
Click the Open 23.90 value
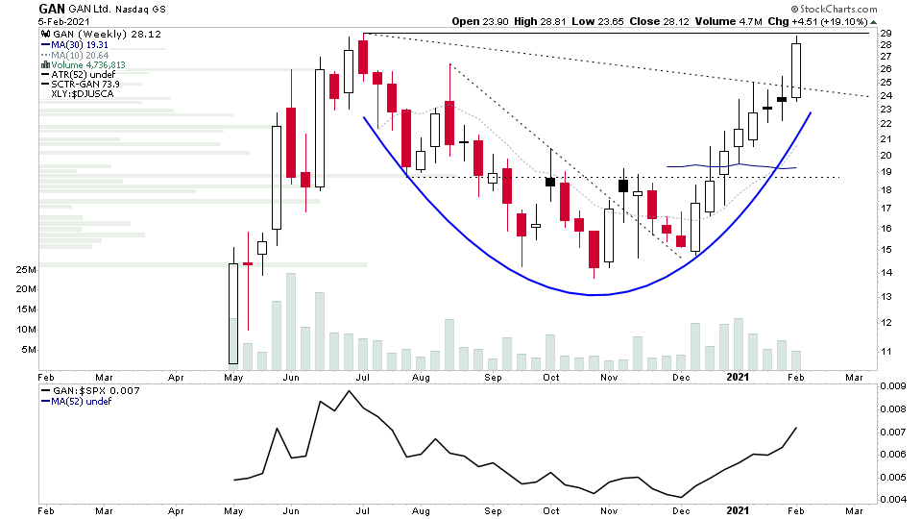tap(480, 22)
